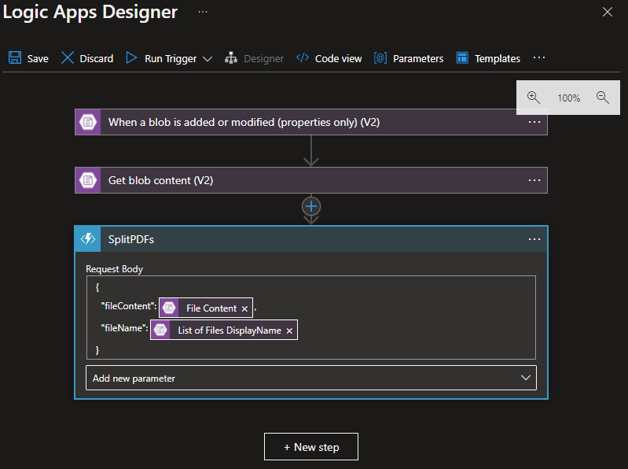Click the Designer hierarchy icon
This screenshot has width=628, height=469.
231,58
